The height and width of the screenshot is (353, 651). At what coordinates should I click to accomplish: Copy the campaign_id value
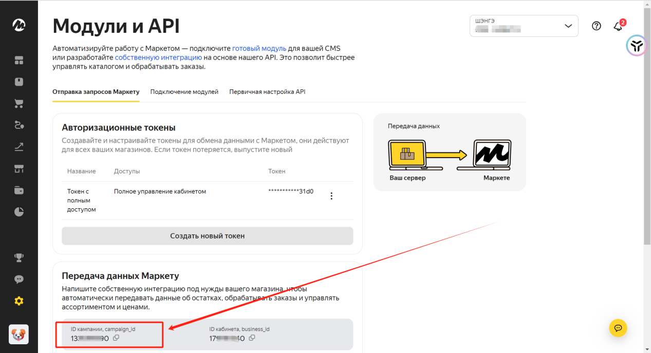[116, 338]
